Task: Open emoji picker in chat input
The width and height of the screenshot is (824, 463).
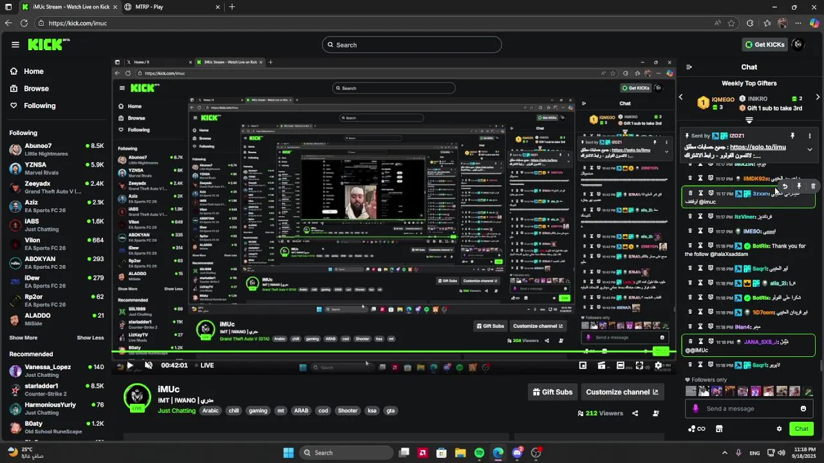Action: coord(803,408)
